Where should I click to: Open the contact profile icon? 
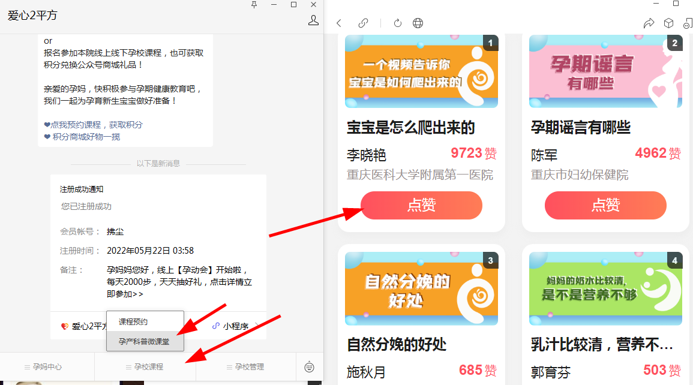313,20
